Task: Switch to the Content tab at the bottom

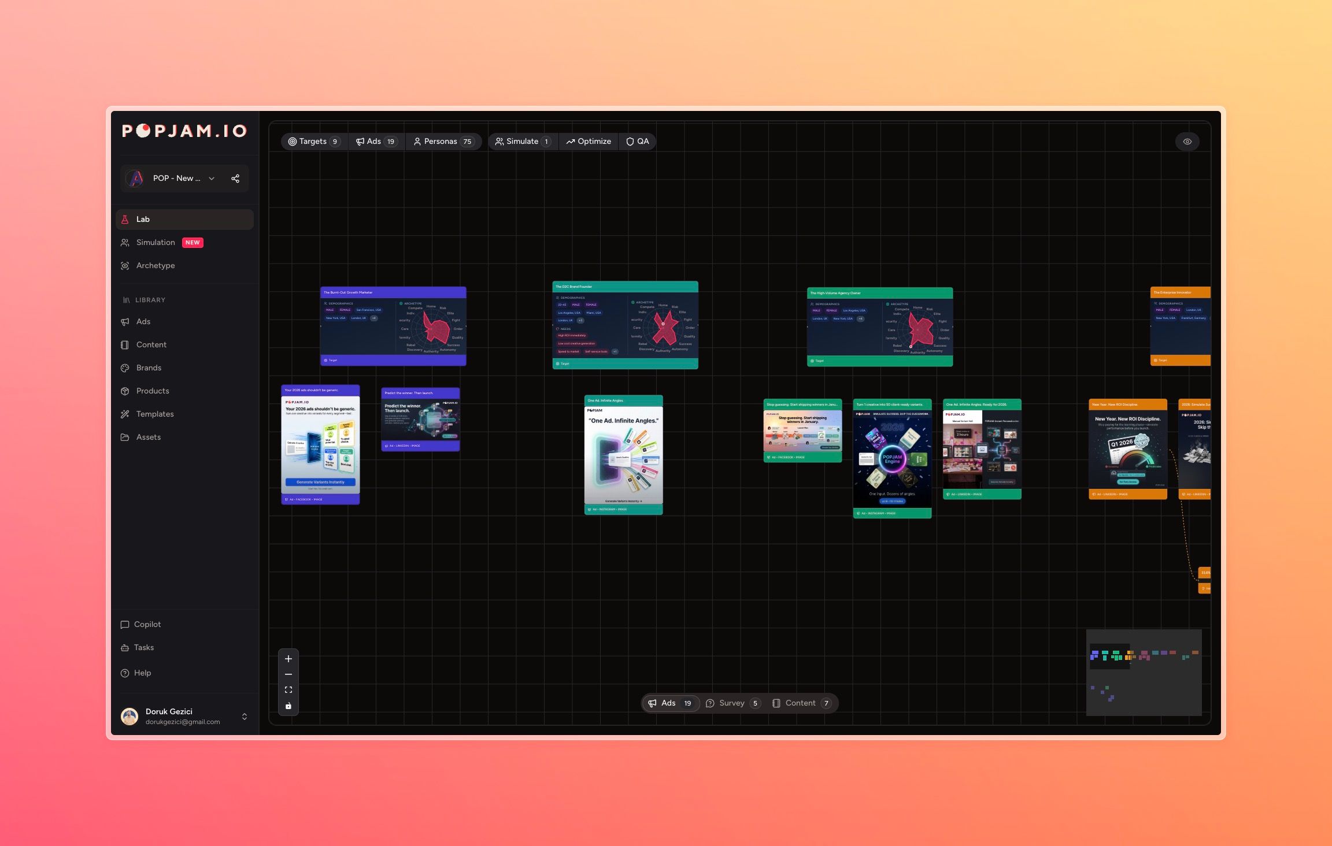Action: (801, 703)
